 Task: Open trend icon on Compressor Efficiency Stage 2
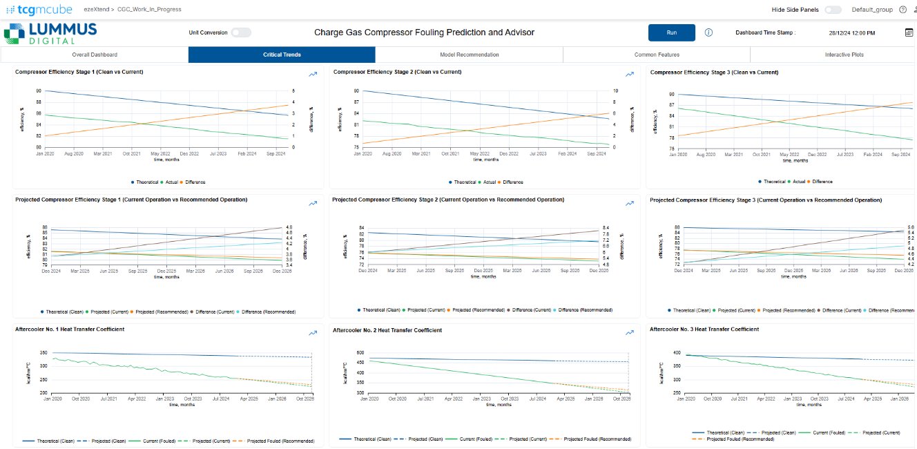629,75
